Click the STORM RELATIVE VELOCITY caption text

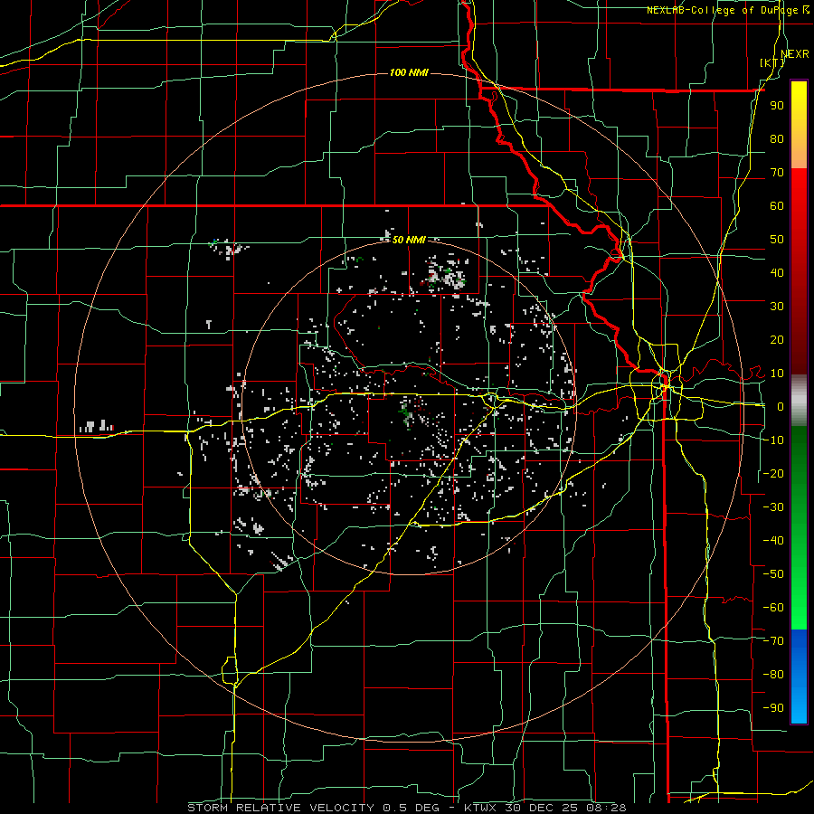280,808
